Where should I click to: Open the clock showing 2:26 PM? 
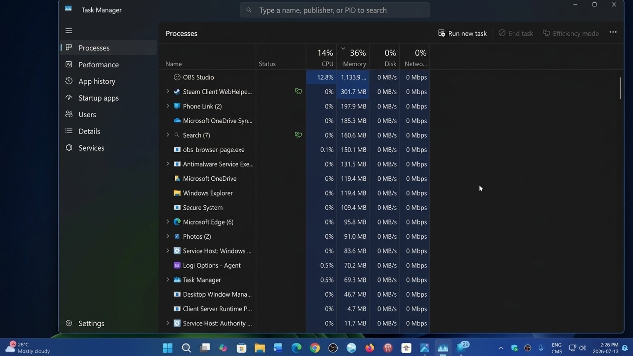click(x=605, y=348)
